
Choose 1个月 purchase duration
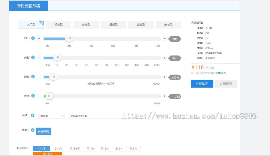(x=41, y=148)
